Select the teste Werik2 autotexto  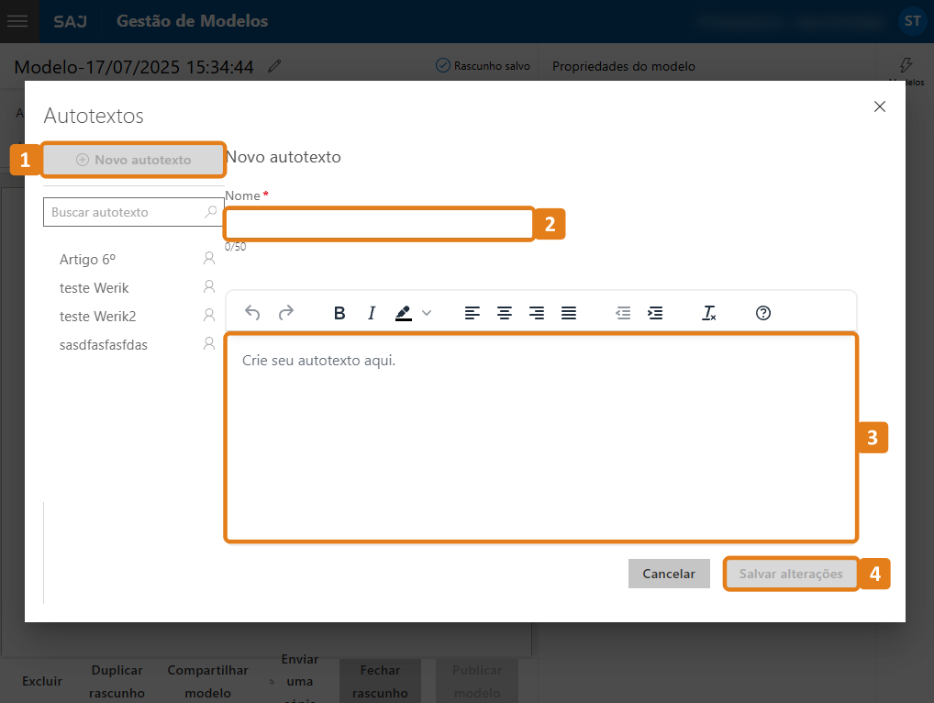pos(97,317)
